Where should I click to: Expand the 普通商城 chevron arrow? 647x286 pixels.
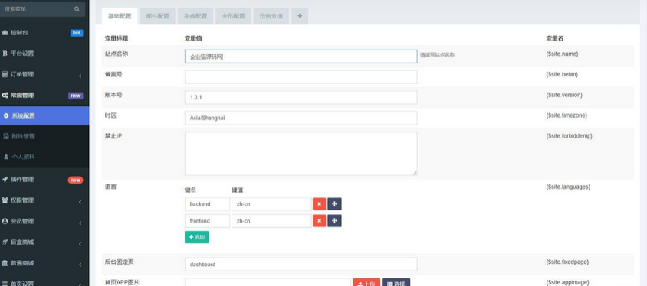[x=80, y=265]
